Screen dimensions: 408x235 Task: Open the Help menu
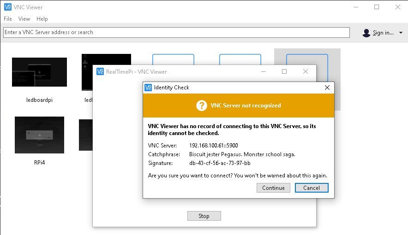(42, 19)
